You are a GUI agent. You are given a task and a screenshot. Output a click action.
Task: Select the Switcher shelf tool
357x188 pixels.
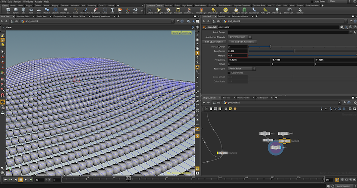[x=300, y=10]
